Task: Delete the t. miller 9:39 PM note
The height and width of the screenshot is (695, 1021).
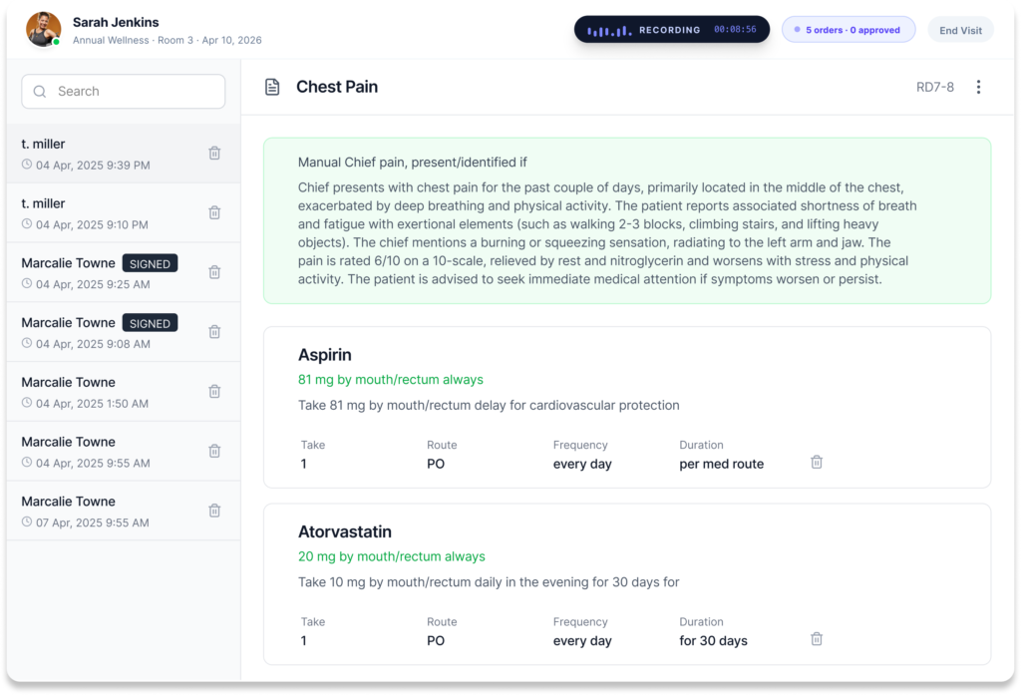Action: pos(214,154)
